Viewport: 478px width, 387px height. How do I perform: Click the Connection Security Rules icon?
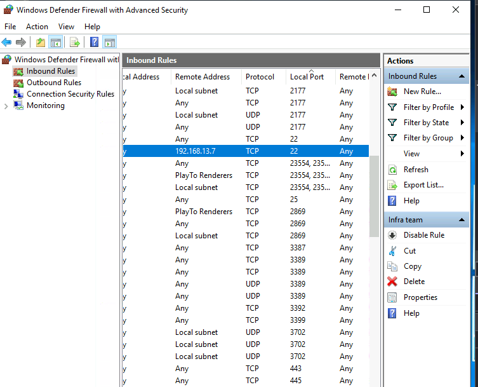[18, 94]
